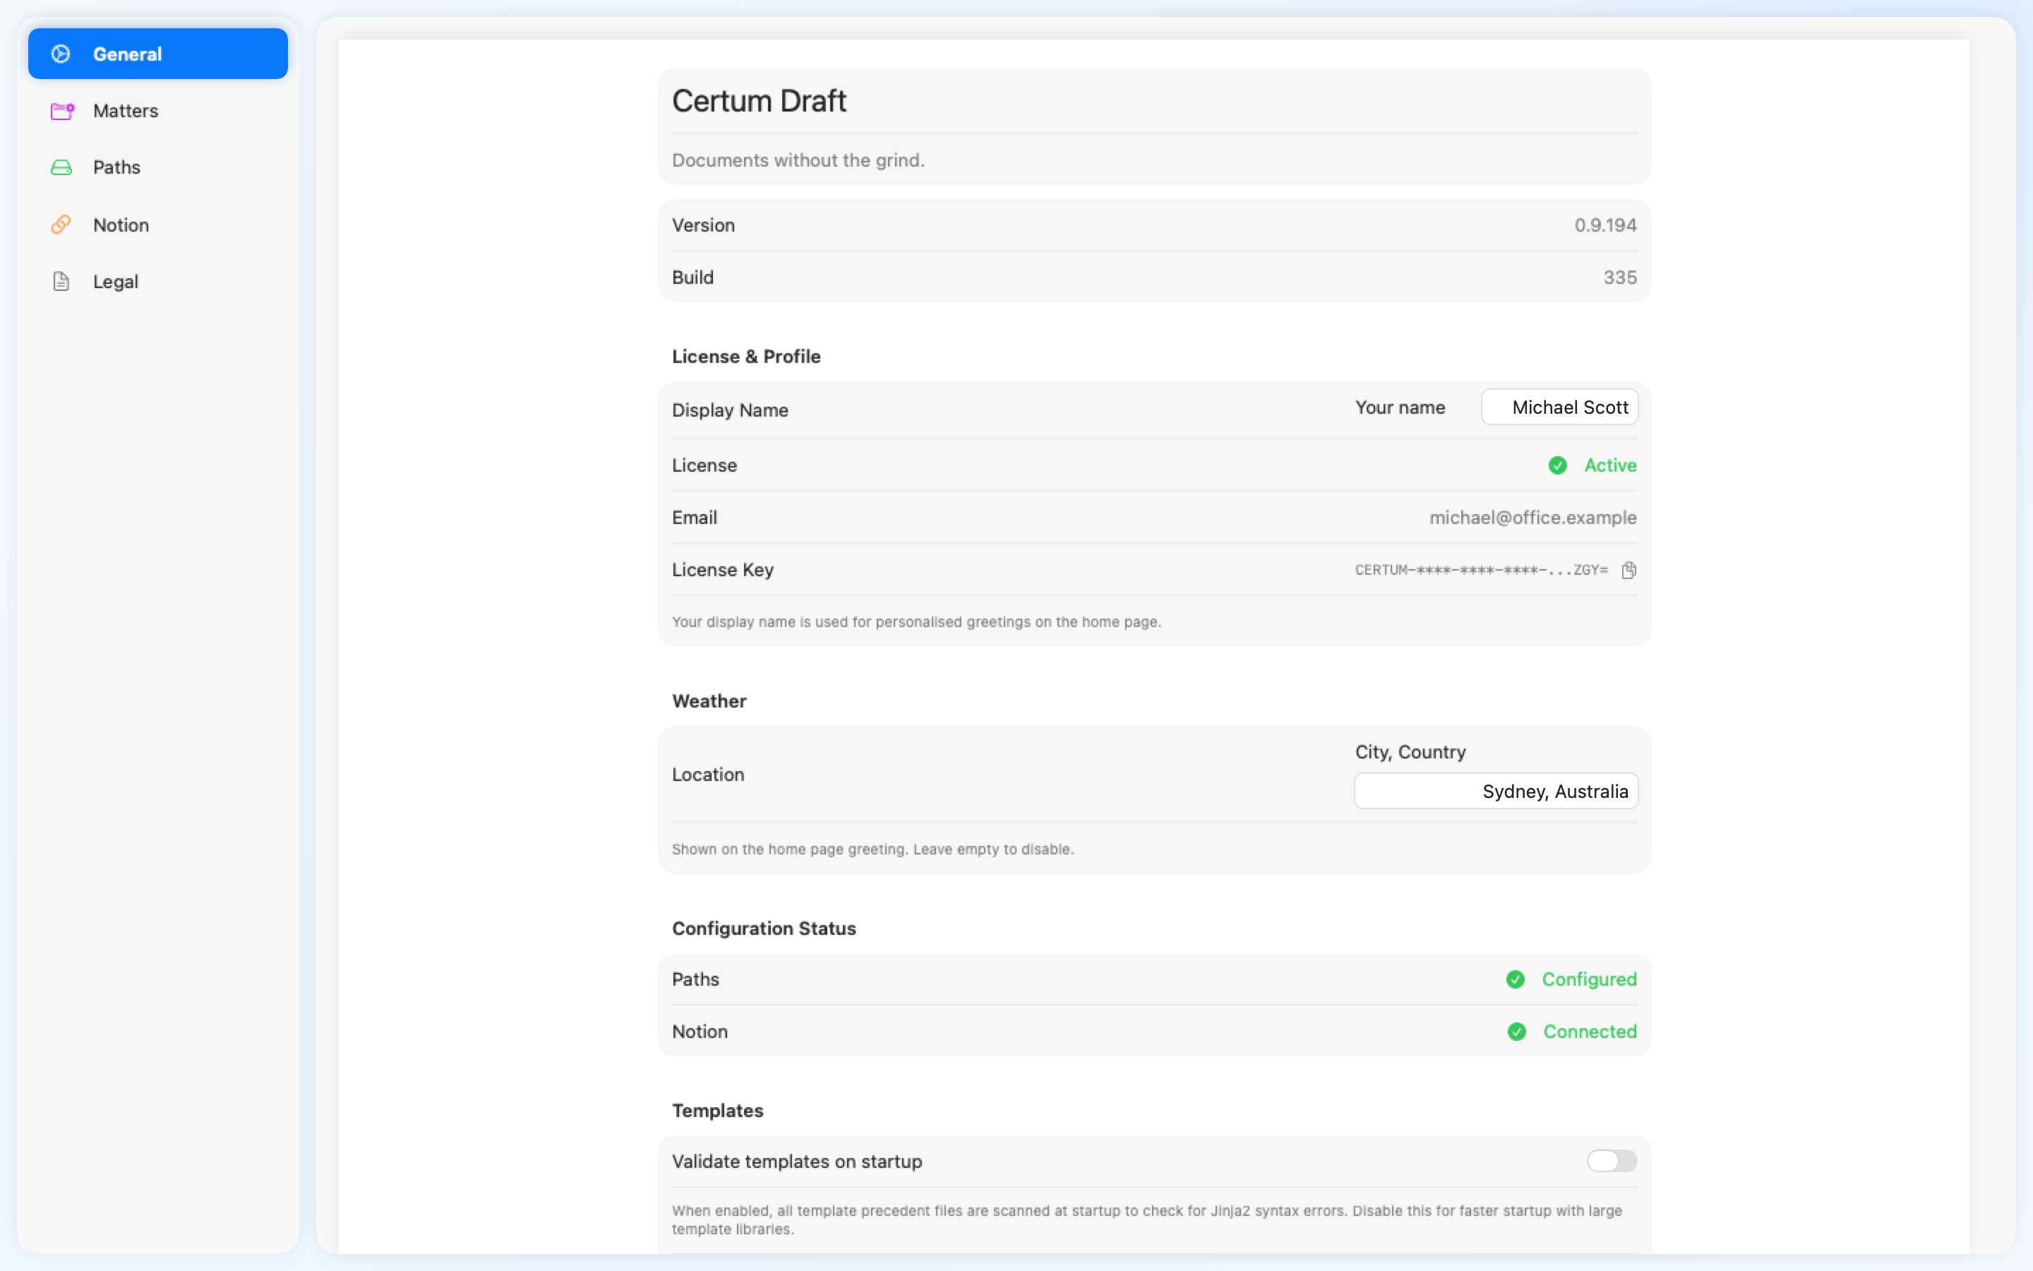Click the build number 335
2033x1271 pixels.
pos(1619,278)
